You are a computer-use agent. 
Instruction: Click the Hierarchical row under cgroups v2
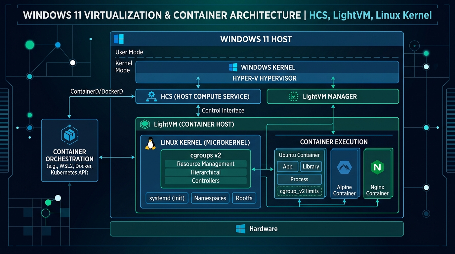[x=206, y=172]
